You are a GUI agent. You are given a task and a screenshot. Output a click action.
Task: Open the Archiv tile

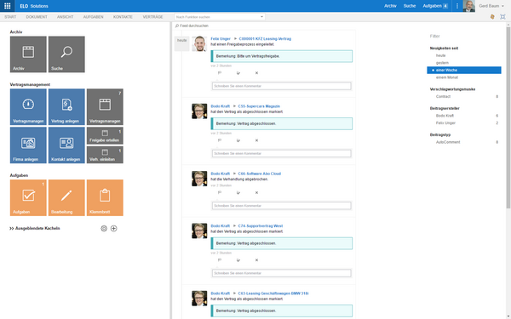(x=28, y=54)
